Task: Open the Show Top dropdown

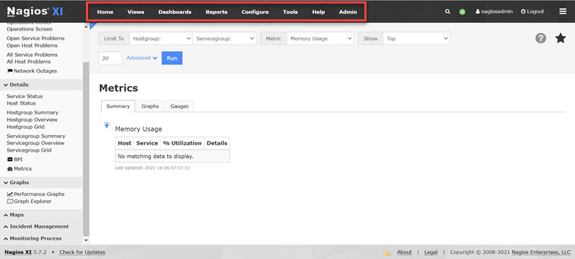Action: [x=416, y=39]
